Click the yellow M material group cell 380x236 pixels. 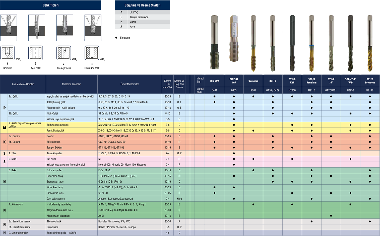pyautogui.click(x=4, y=128)
